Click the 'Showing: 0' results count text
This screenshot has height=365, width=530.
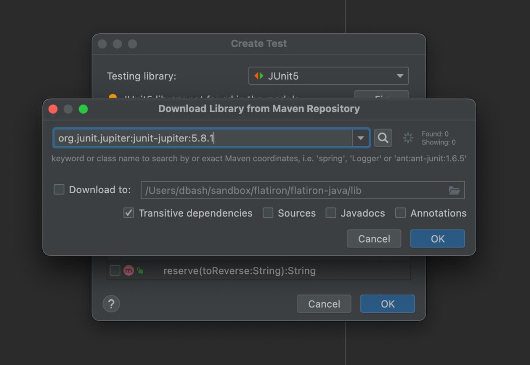click(439, 142)
